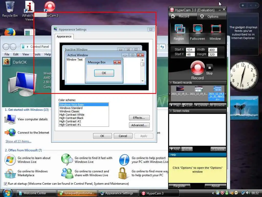Viewport: 262px width, 197px height.
Task: Click the Start X input field
Action: [x=190, y=50]
